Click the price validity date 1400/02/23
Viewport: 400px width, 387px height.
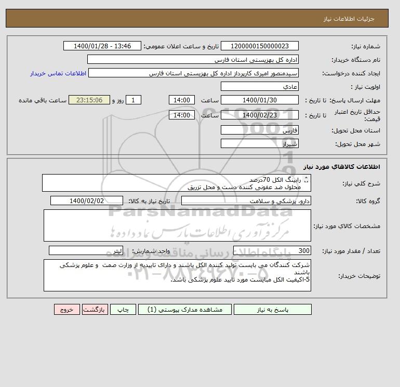[x=259, y=115]
